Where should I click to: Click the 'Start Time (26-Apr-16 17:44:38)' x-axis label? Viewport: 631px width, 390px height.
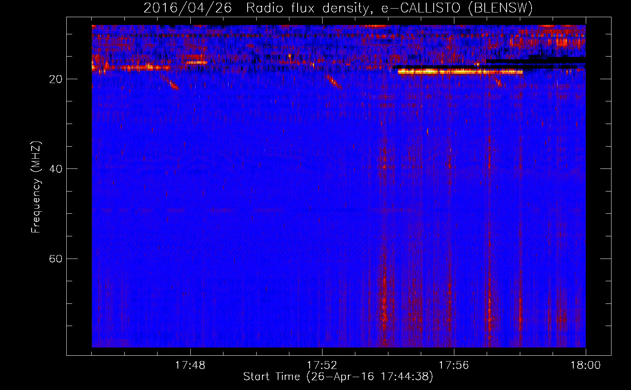338,377
